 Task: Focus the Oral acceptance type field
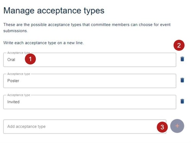coord(90,60)
